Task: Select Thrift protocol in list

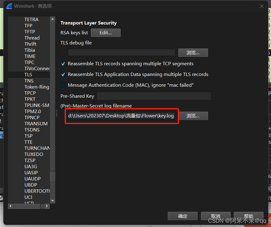Action: 30,44
